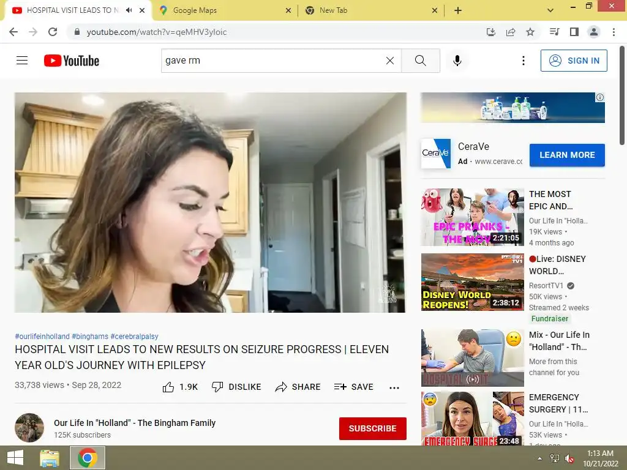Open the YouTube hamburger guide menu

click(22, 61)
